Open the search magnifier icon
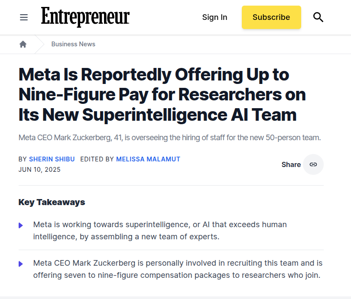 click(318, 17)
